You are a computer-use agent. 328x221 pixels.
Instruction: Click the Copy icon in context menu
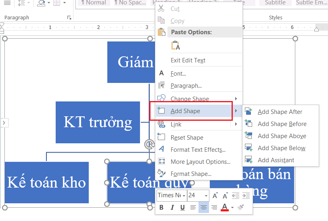point(161,21)
